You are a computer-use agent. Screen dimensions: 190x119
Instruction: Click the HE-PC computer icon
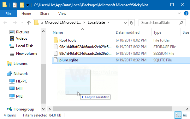pyautogui.click(x=12, y=81)
